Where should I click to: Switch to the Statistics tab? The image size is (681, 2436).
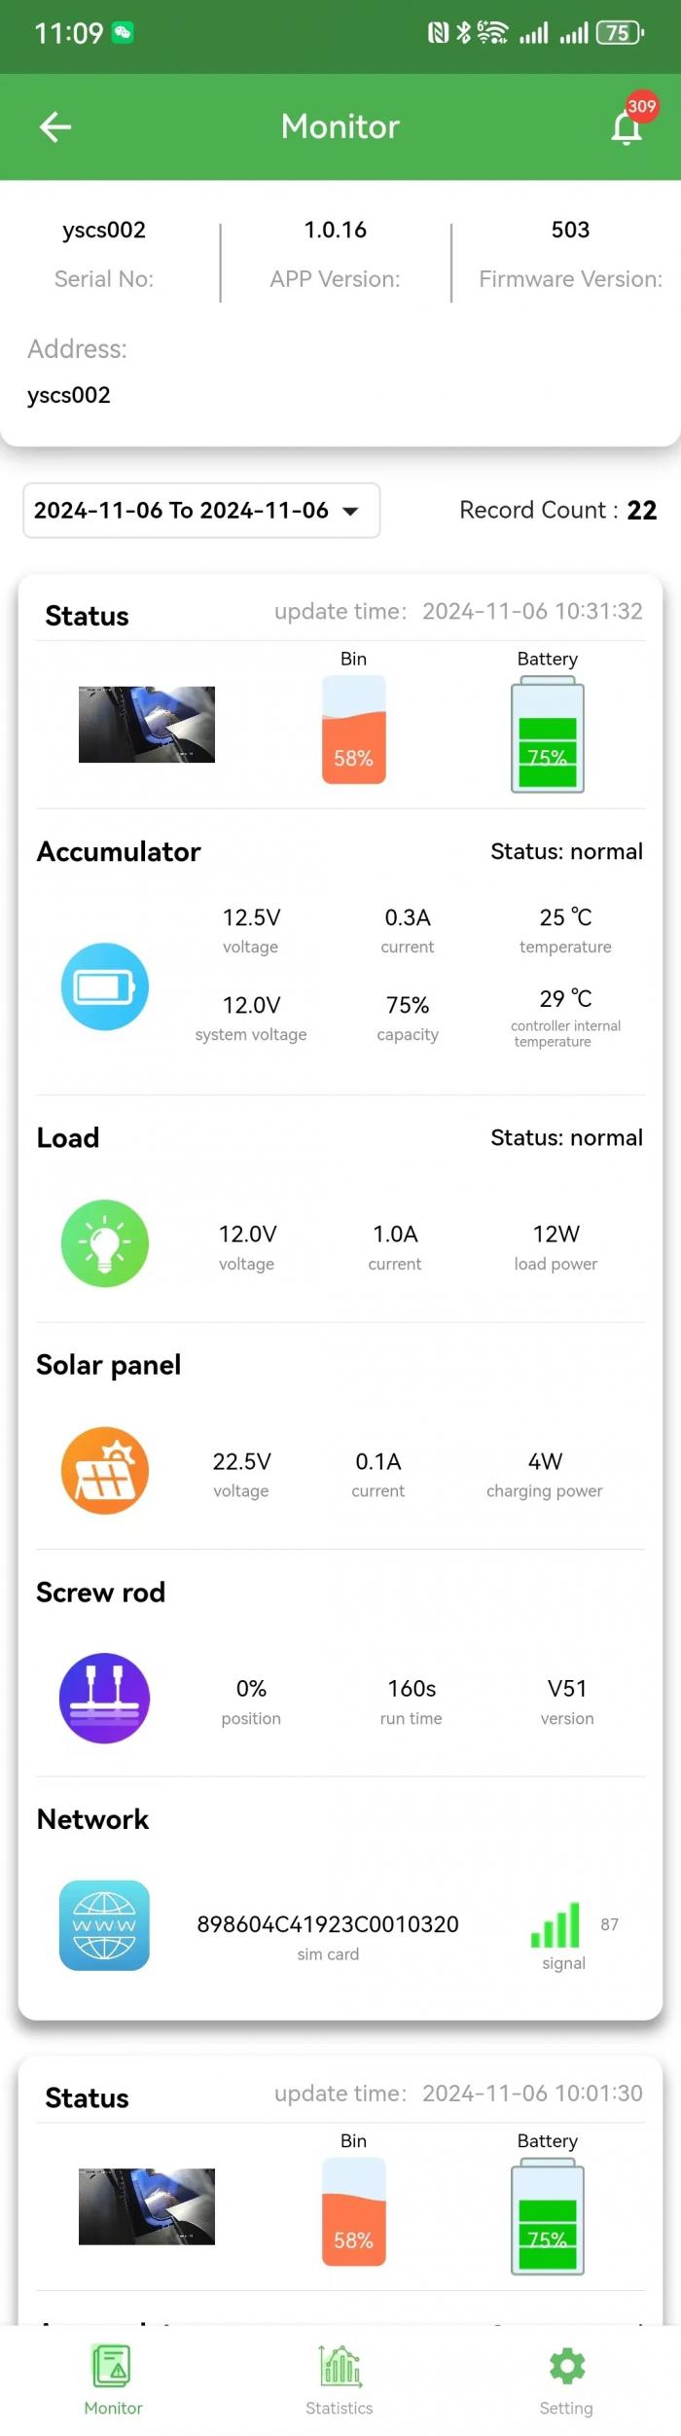pos(340,2380)
